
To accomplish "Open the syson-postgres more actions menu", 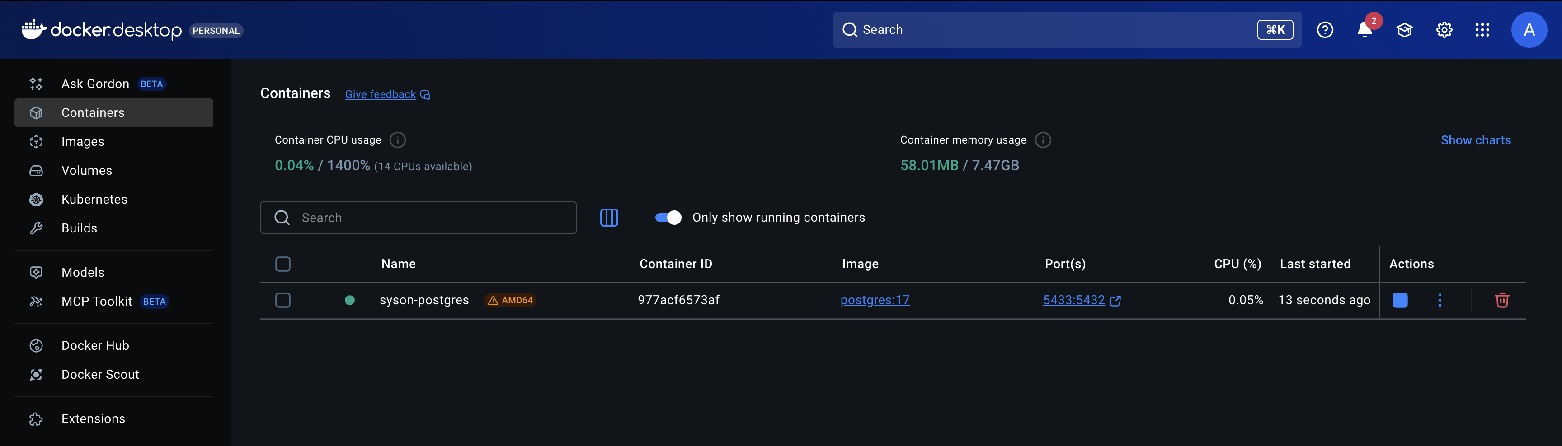I will point(1440,300).
